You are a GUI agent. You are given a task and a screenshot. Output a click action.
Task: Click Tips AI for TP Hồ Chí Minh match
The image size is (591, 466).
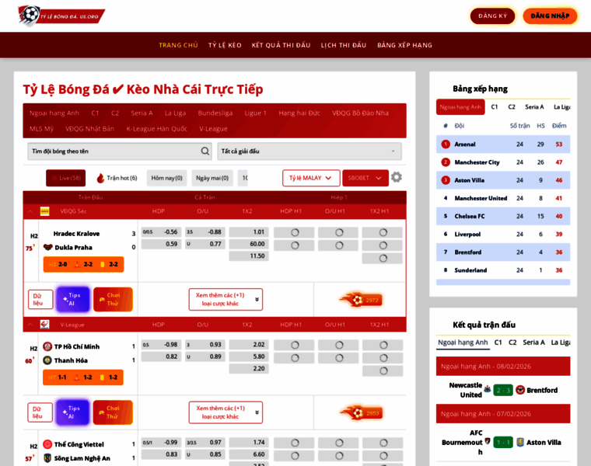pyautogui.click(x=73, y=412)
